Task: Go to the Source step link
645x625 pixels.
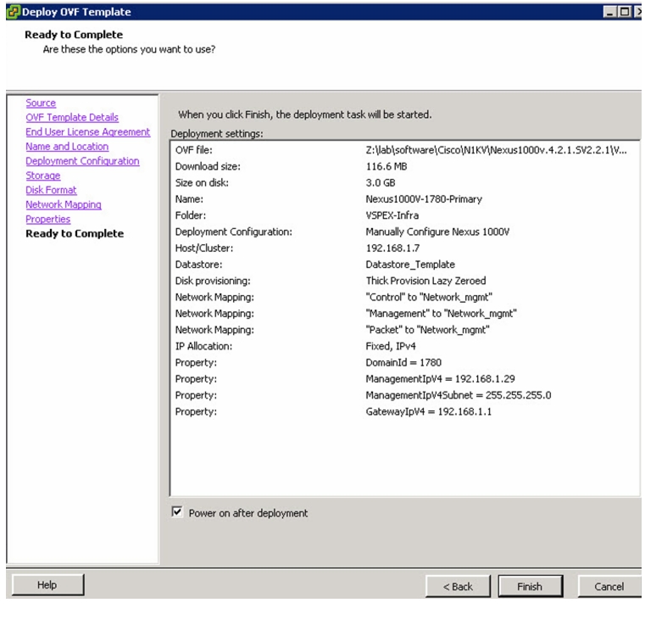Action: [x=41, y=103]
